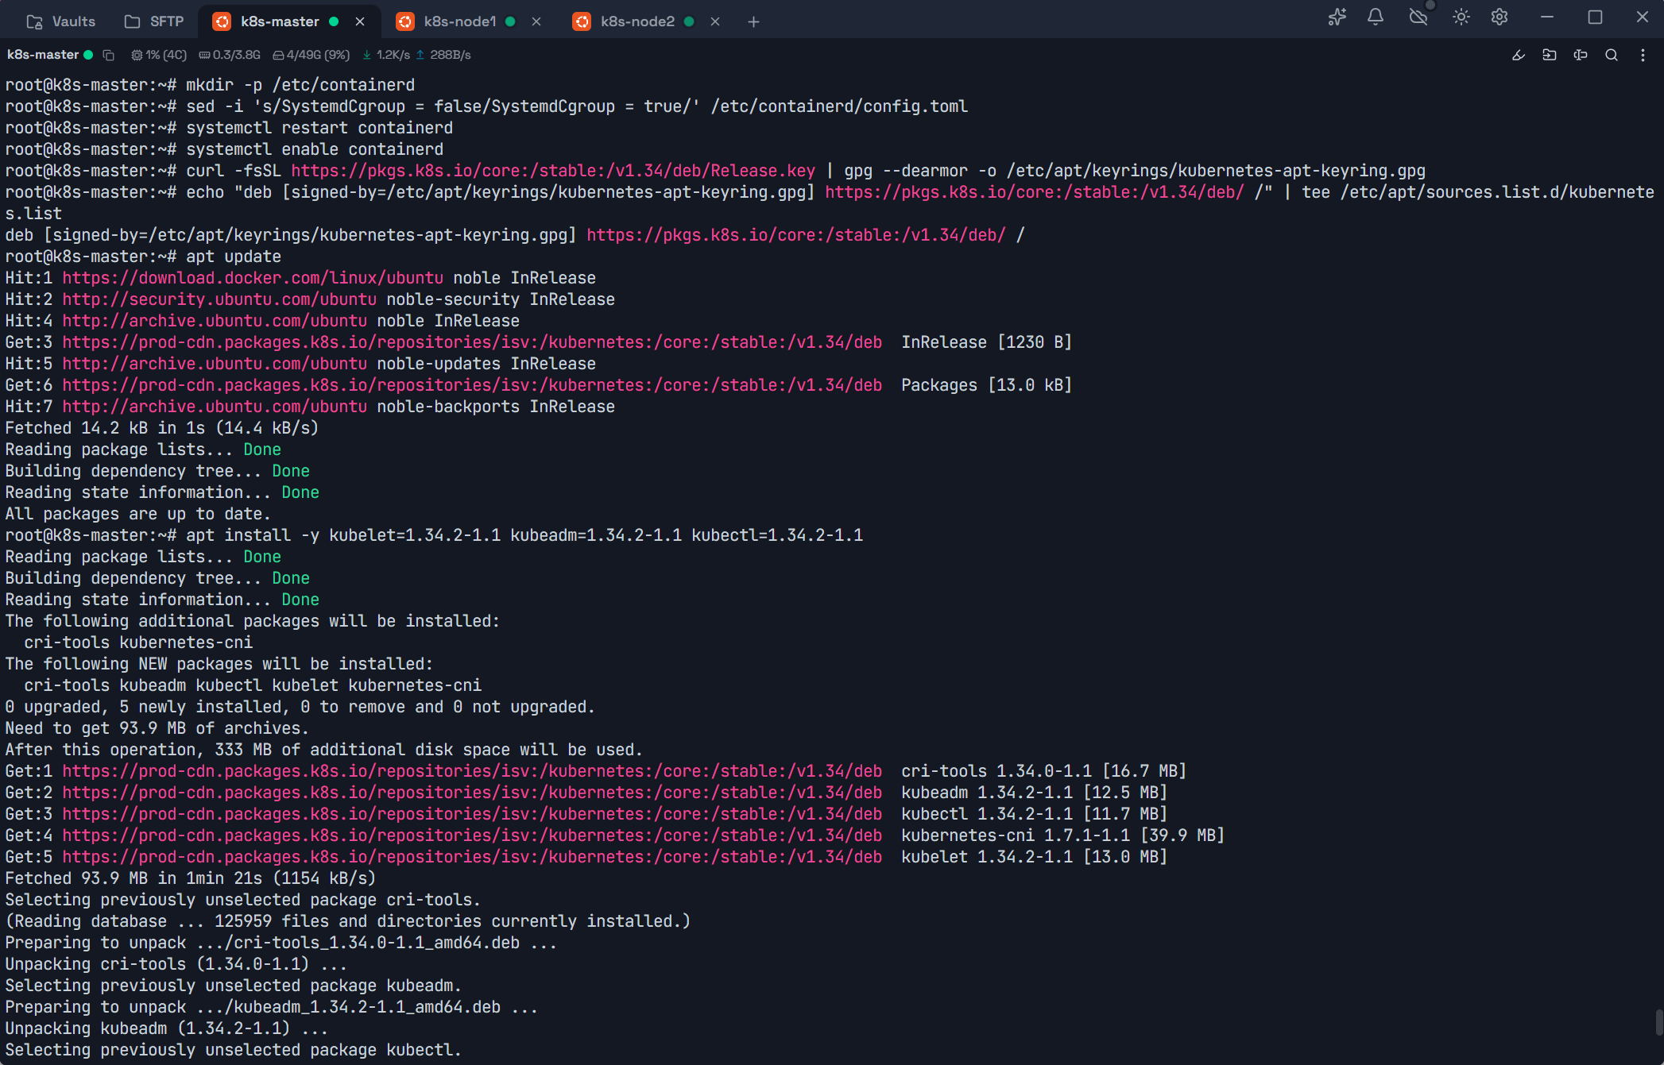Minimize the Termius window
Screen dimensions: 1664x1065
pyautogui.click(x=1547, y=17)
